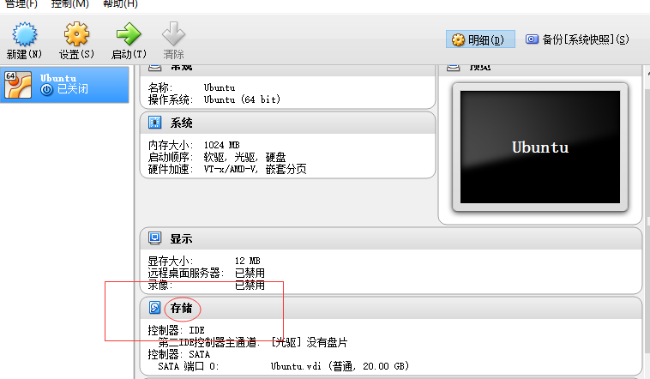Select the Ubuntu 已关闭 list entry
The width and height of the screenshot is (650, 379).
[64, 85]
